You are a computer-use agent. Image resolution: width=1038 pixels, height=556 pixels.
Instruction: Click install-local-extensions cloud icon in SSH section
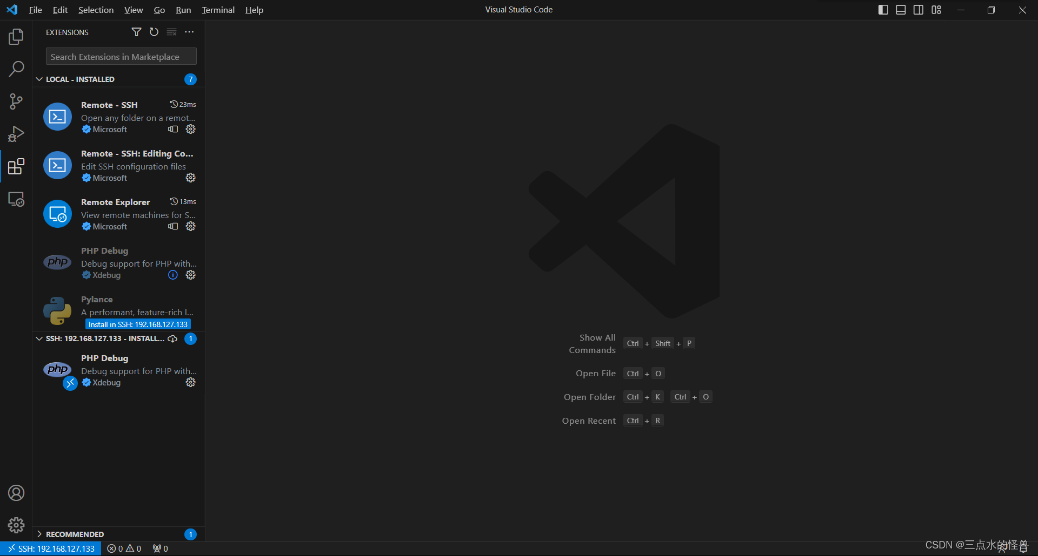(x=172, y=338)
